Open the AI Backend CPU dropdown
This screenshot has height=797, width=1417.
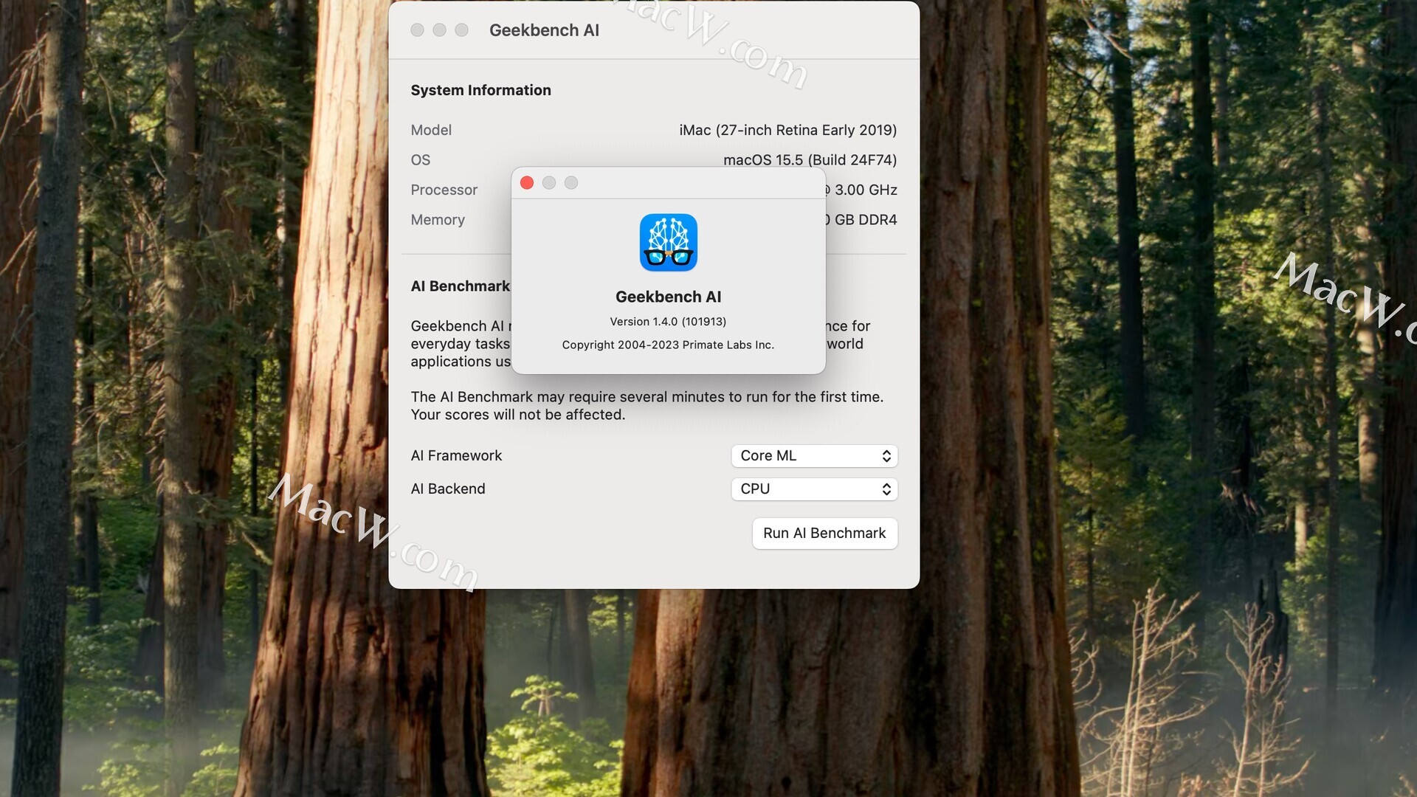click(x=814, y=489)
